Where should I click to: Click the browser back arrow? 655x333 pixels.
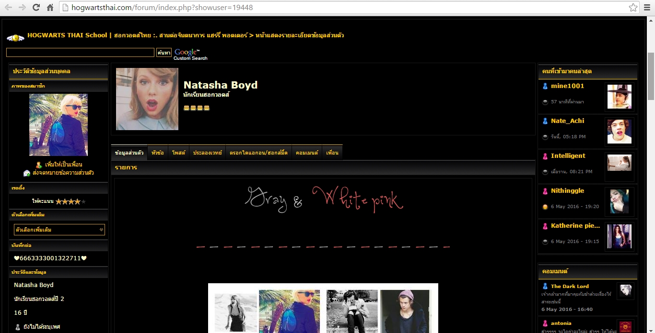(8, 8)
